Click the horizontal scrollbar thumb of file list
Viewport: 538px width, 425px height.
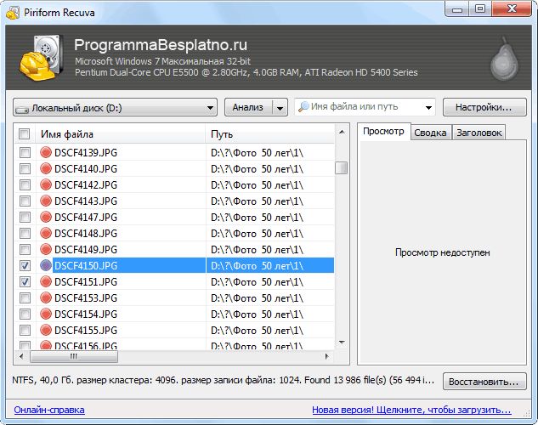coord(74,356)
